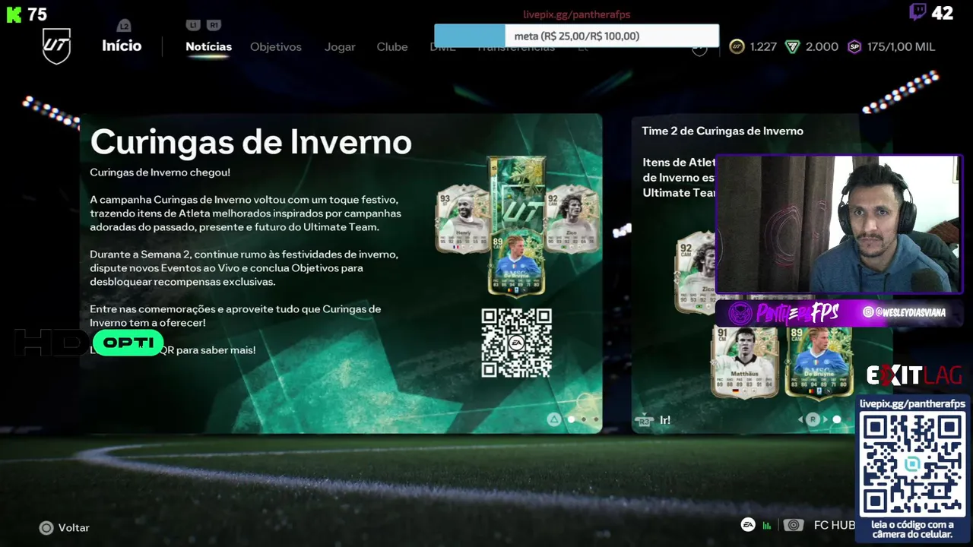
Task: Click Voltar to go back
Action: pos(74,527)
